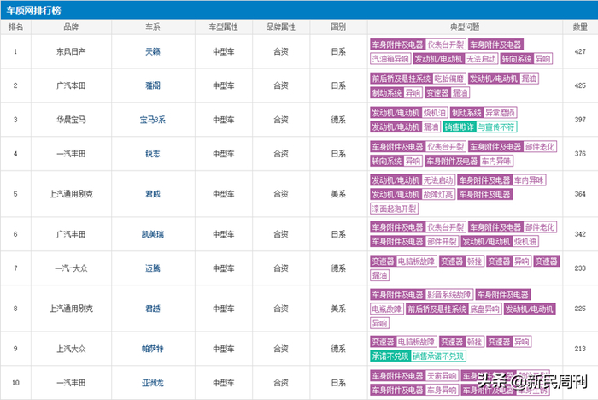
Task: Select the 部件开裂 tag in 凯美瑞 row
Action: (x=442, y=241)
